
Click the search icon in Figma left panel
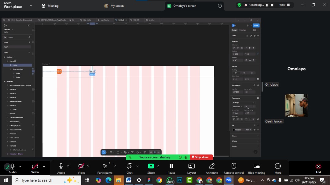29,37
